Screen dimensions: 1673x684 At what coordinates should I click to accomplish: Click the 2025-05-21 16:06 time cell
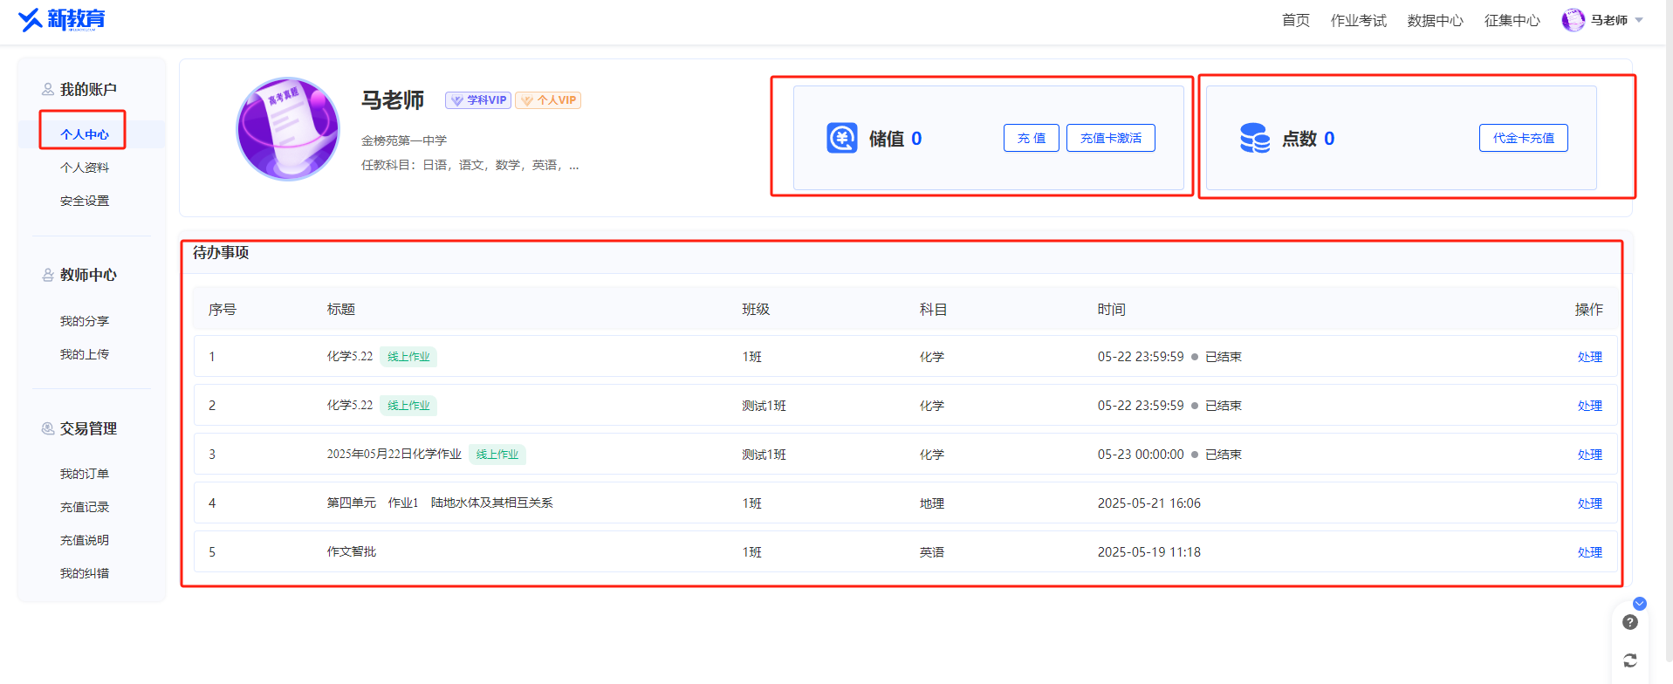click(1149, 503)
